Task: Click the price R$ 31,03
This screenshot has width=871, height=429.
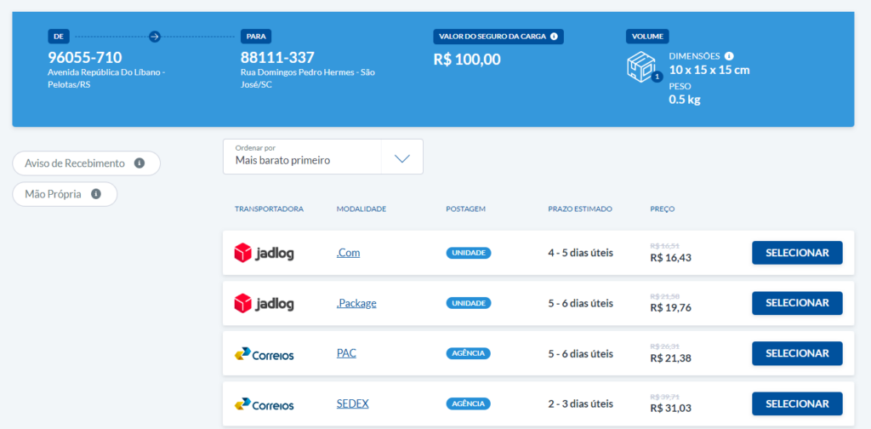Action: (671, 409)
